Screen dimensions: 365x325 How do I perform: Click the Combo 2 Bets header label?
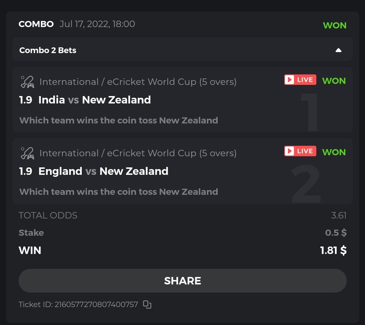48,50
